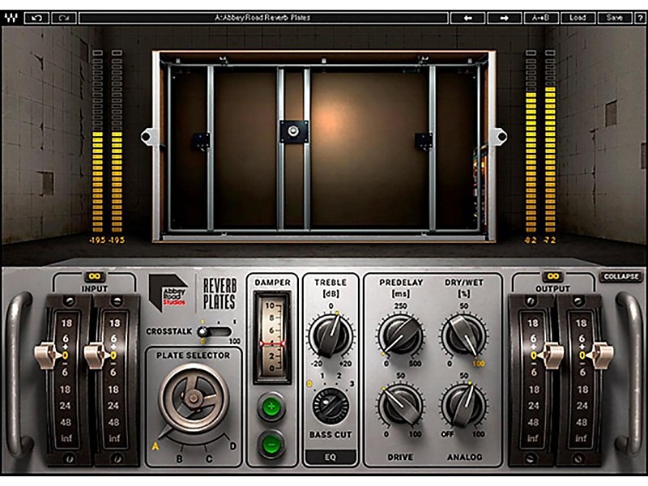Image resolution: width=648 pixels, height=486 pixels.
Task: Decrease damper with green minus button
Action: click(x=271, y=444)
